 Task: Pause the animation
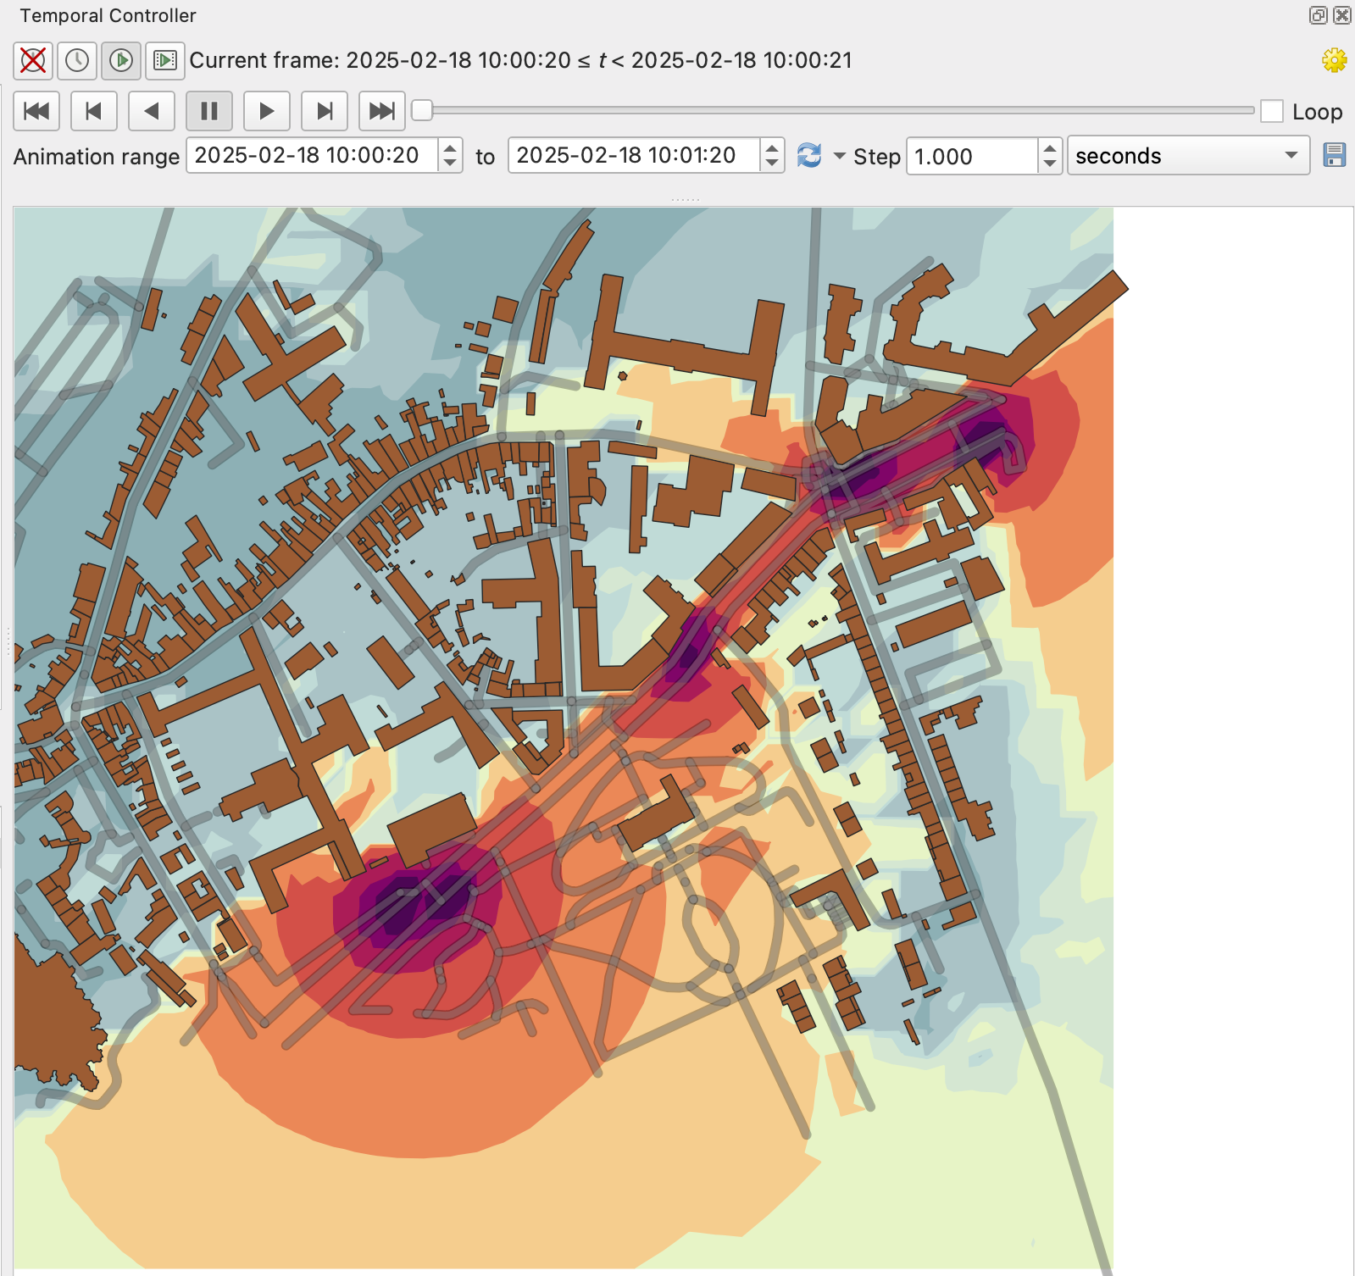[x=209, y=111]
